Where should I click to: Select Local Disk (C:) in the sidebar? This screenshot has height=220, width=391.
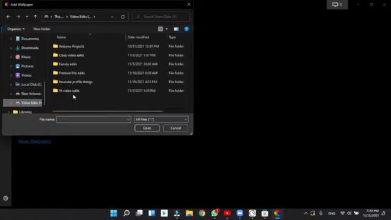(x=28, y=84)
